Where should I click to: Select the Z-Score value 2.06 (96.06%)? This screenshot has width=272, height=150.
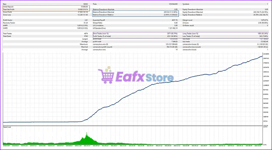tap(263, 23)
